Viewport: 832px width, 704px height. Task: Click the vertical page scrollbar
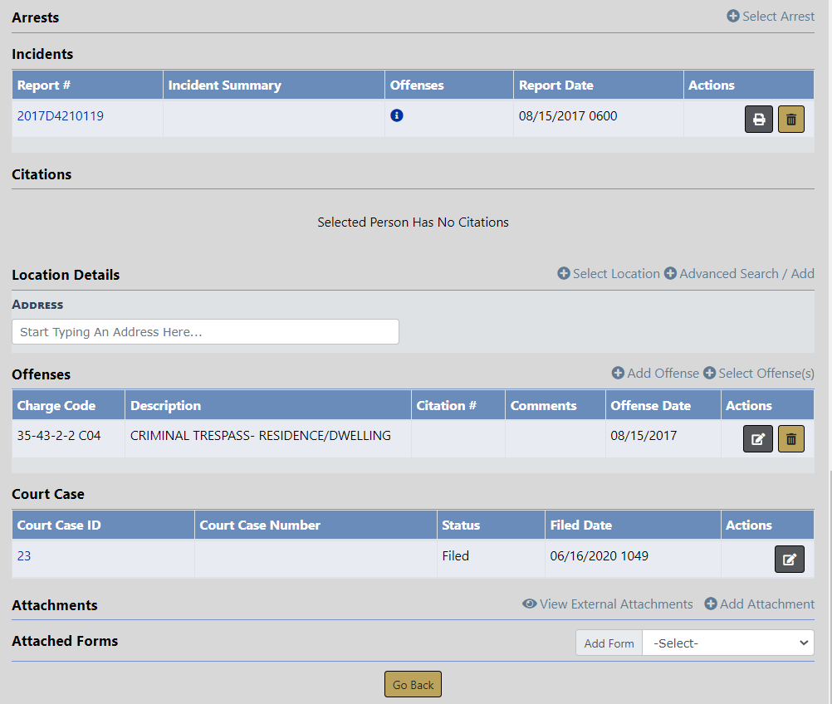[828, 581]
